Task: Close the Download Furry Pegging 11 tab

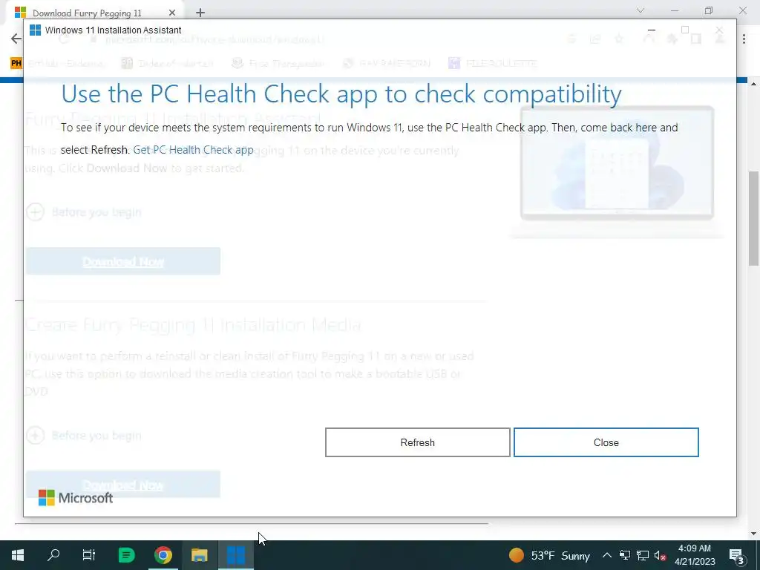Action: pos(172,13)
